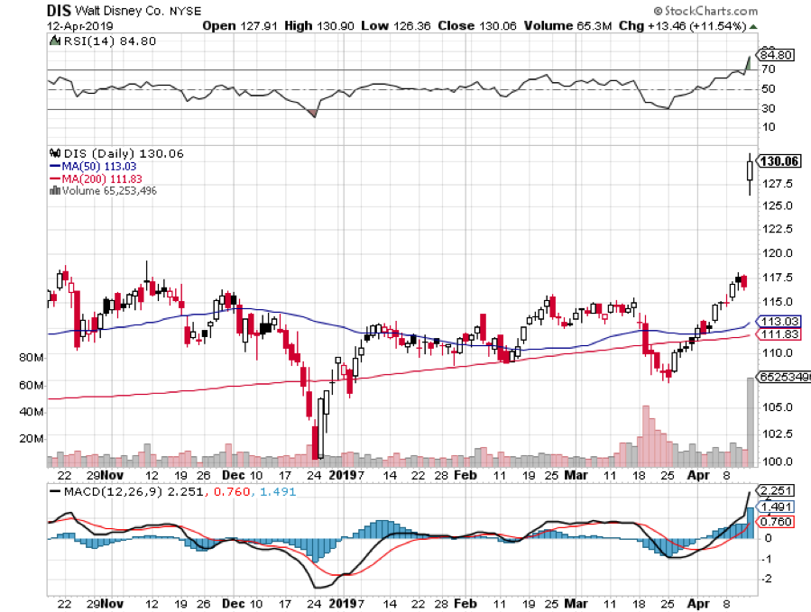Click the Dec month label under price chart
The height and width of the screenshot is (612, 811).
[x=234, y=475]
